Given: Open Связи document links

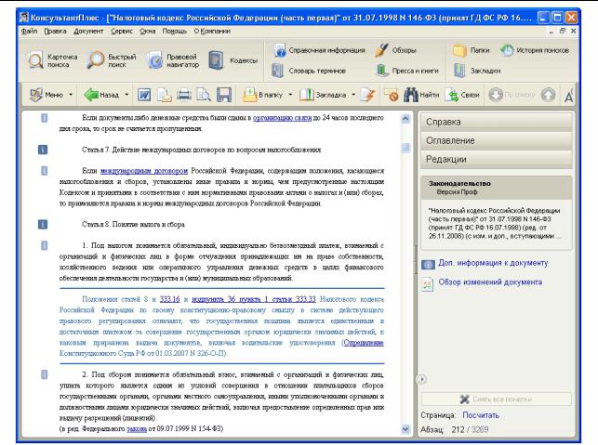Looking at the screenshot, I should pyautogui.click(x=463, y=95).
